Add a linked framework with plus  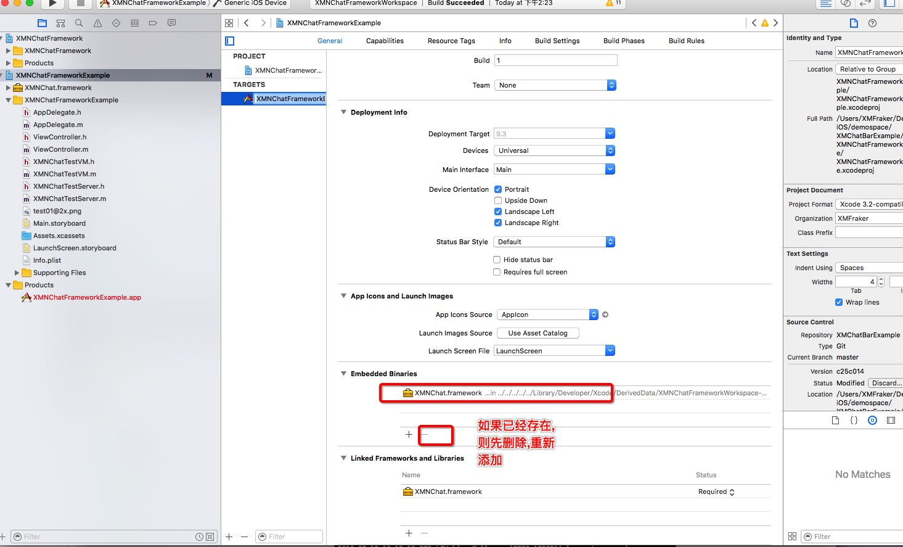409,533
